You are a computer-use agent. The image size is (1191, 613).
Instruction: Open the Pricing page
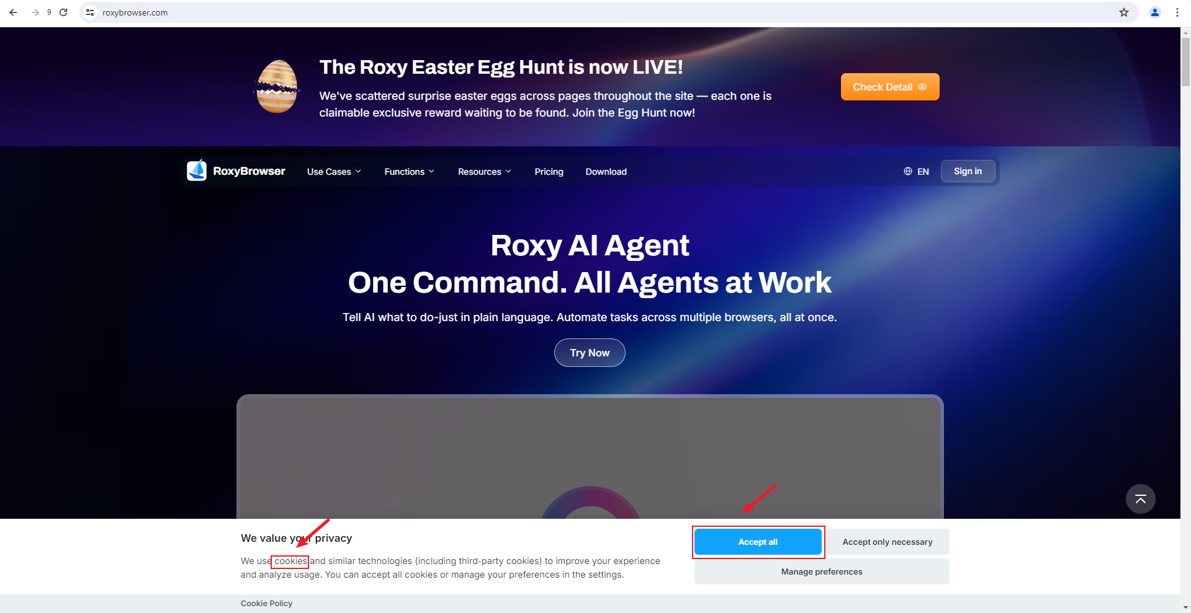coord(549,172)
